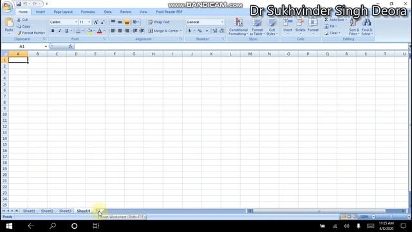Open Format as Table gallery
The image size is (412, 232).
[257, 26]
